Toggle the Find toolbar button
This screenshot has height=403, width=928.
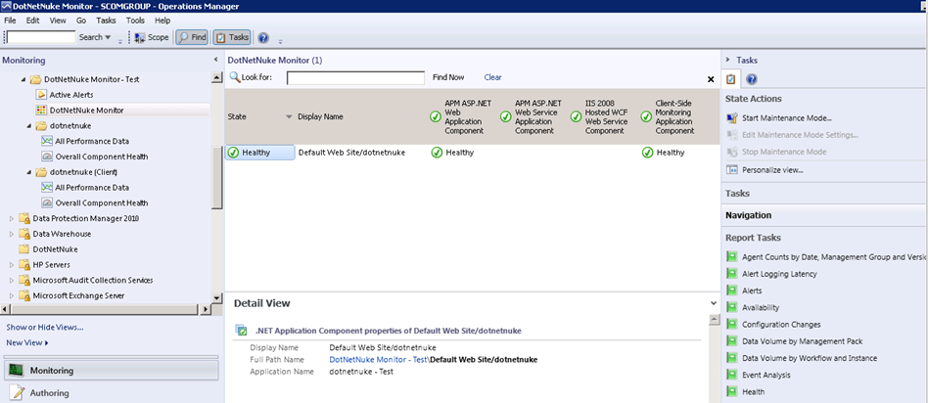point(192,37)
